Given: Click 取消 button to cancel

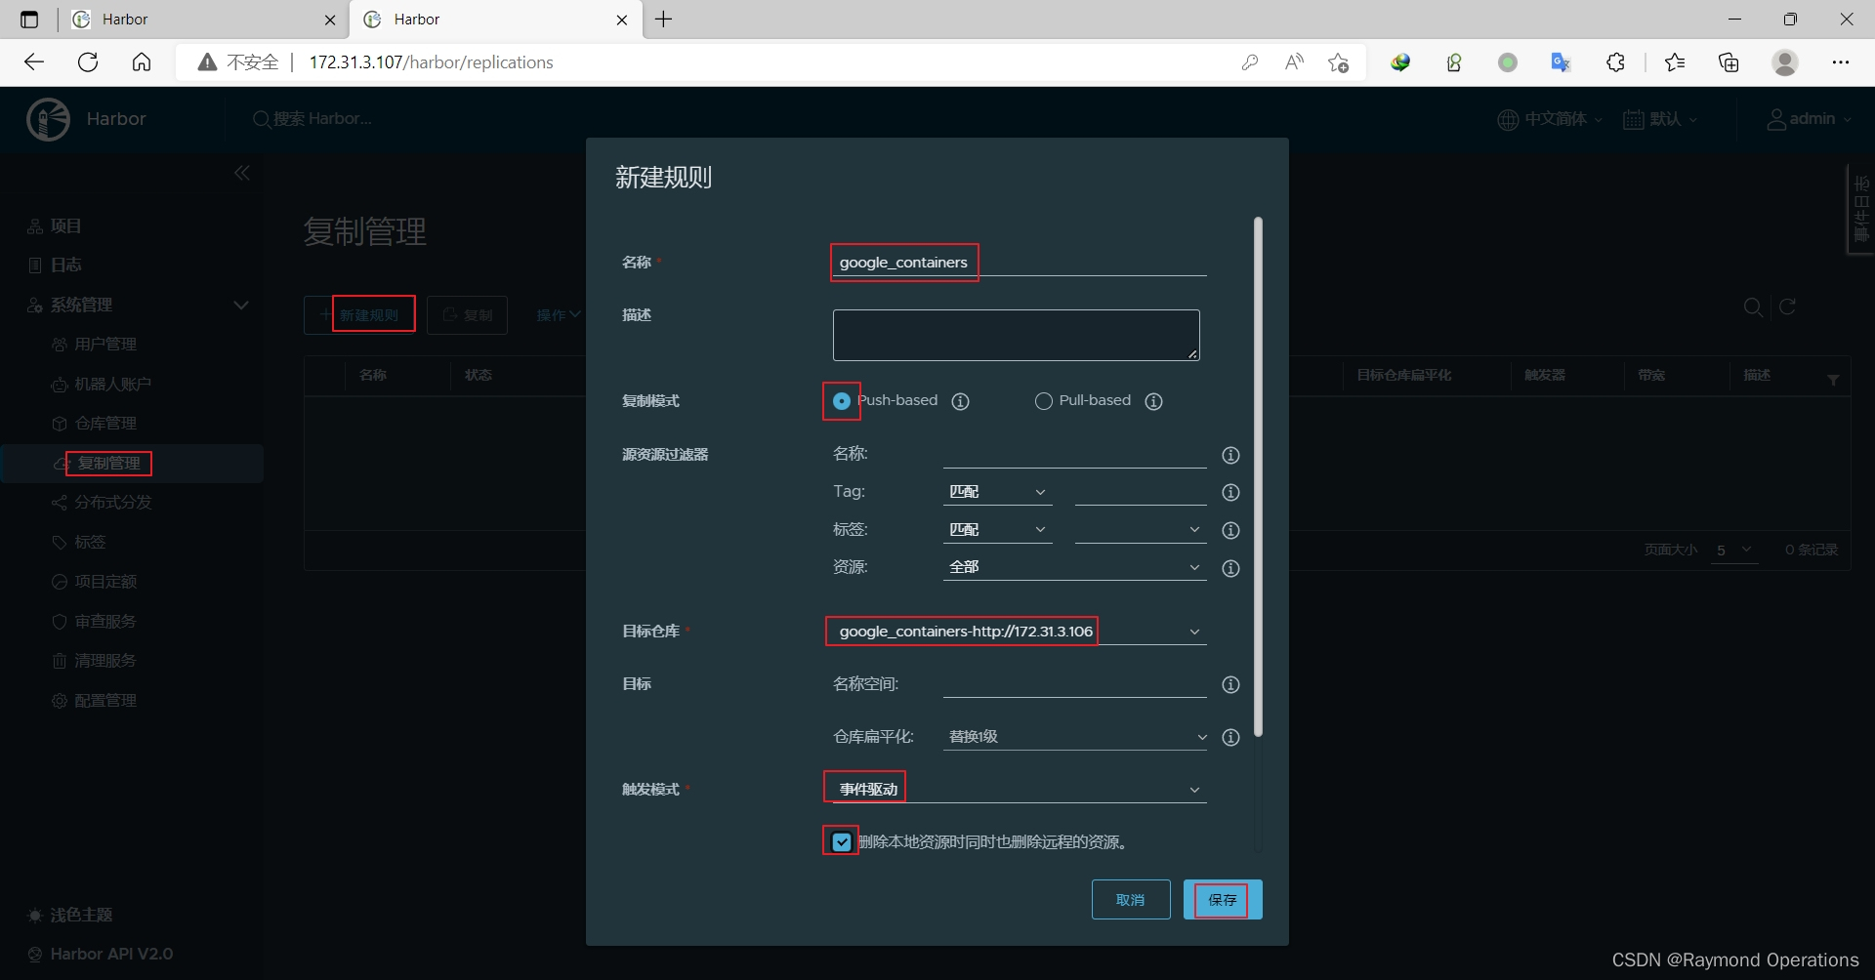Looking at the screenshot, I should [x=1131, y=900].
